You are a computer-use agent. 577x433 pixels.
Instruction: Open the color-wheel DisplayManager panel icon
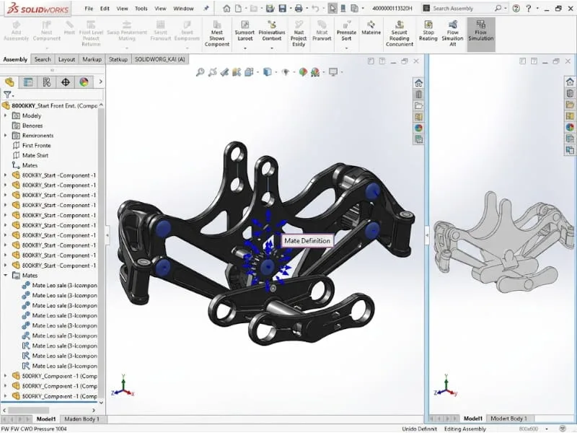tap(84, 82)
